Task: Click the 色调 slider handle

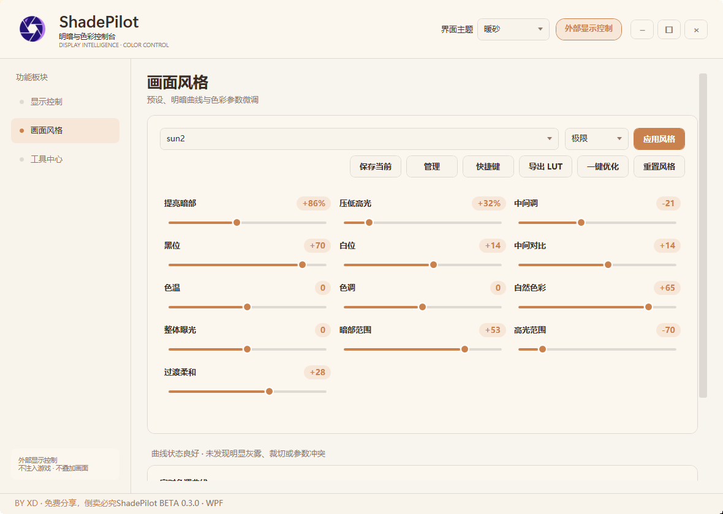Action: [422, 307]
